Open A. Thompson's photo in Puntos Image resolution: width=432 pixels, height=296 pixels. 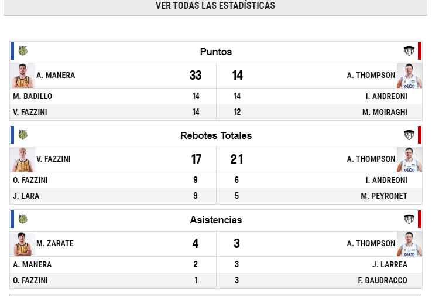[x=409, y=76]
